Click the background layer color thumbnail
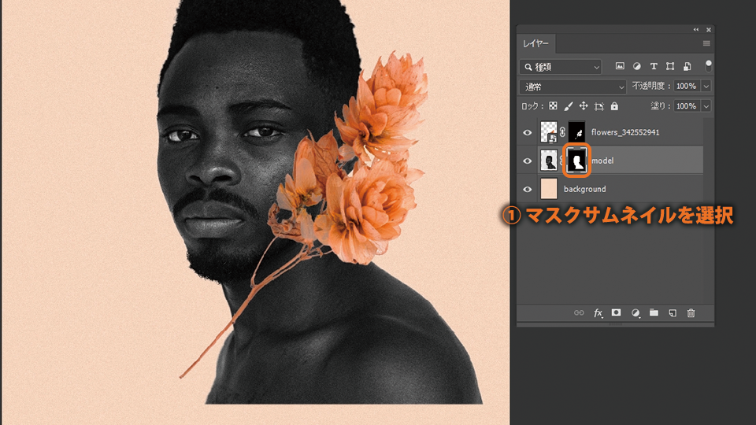The image size is (756, 425). click(549, 189)
